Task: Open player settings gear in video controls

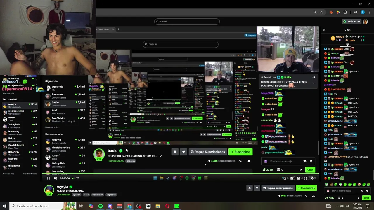Action: click(312, 178)
